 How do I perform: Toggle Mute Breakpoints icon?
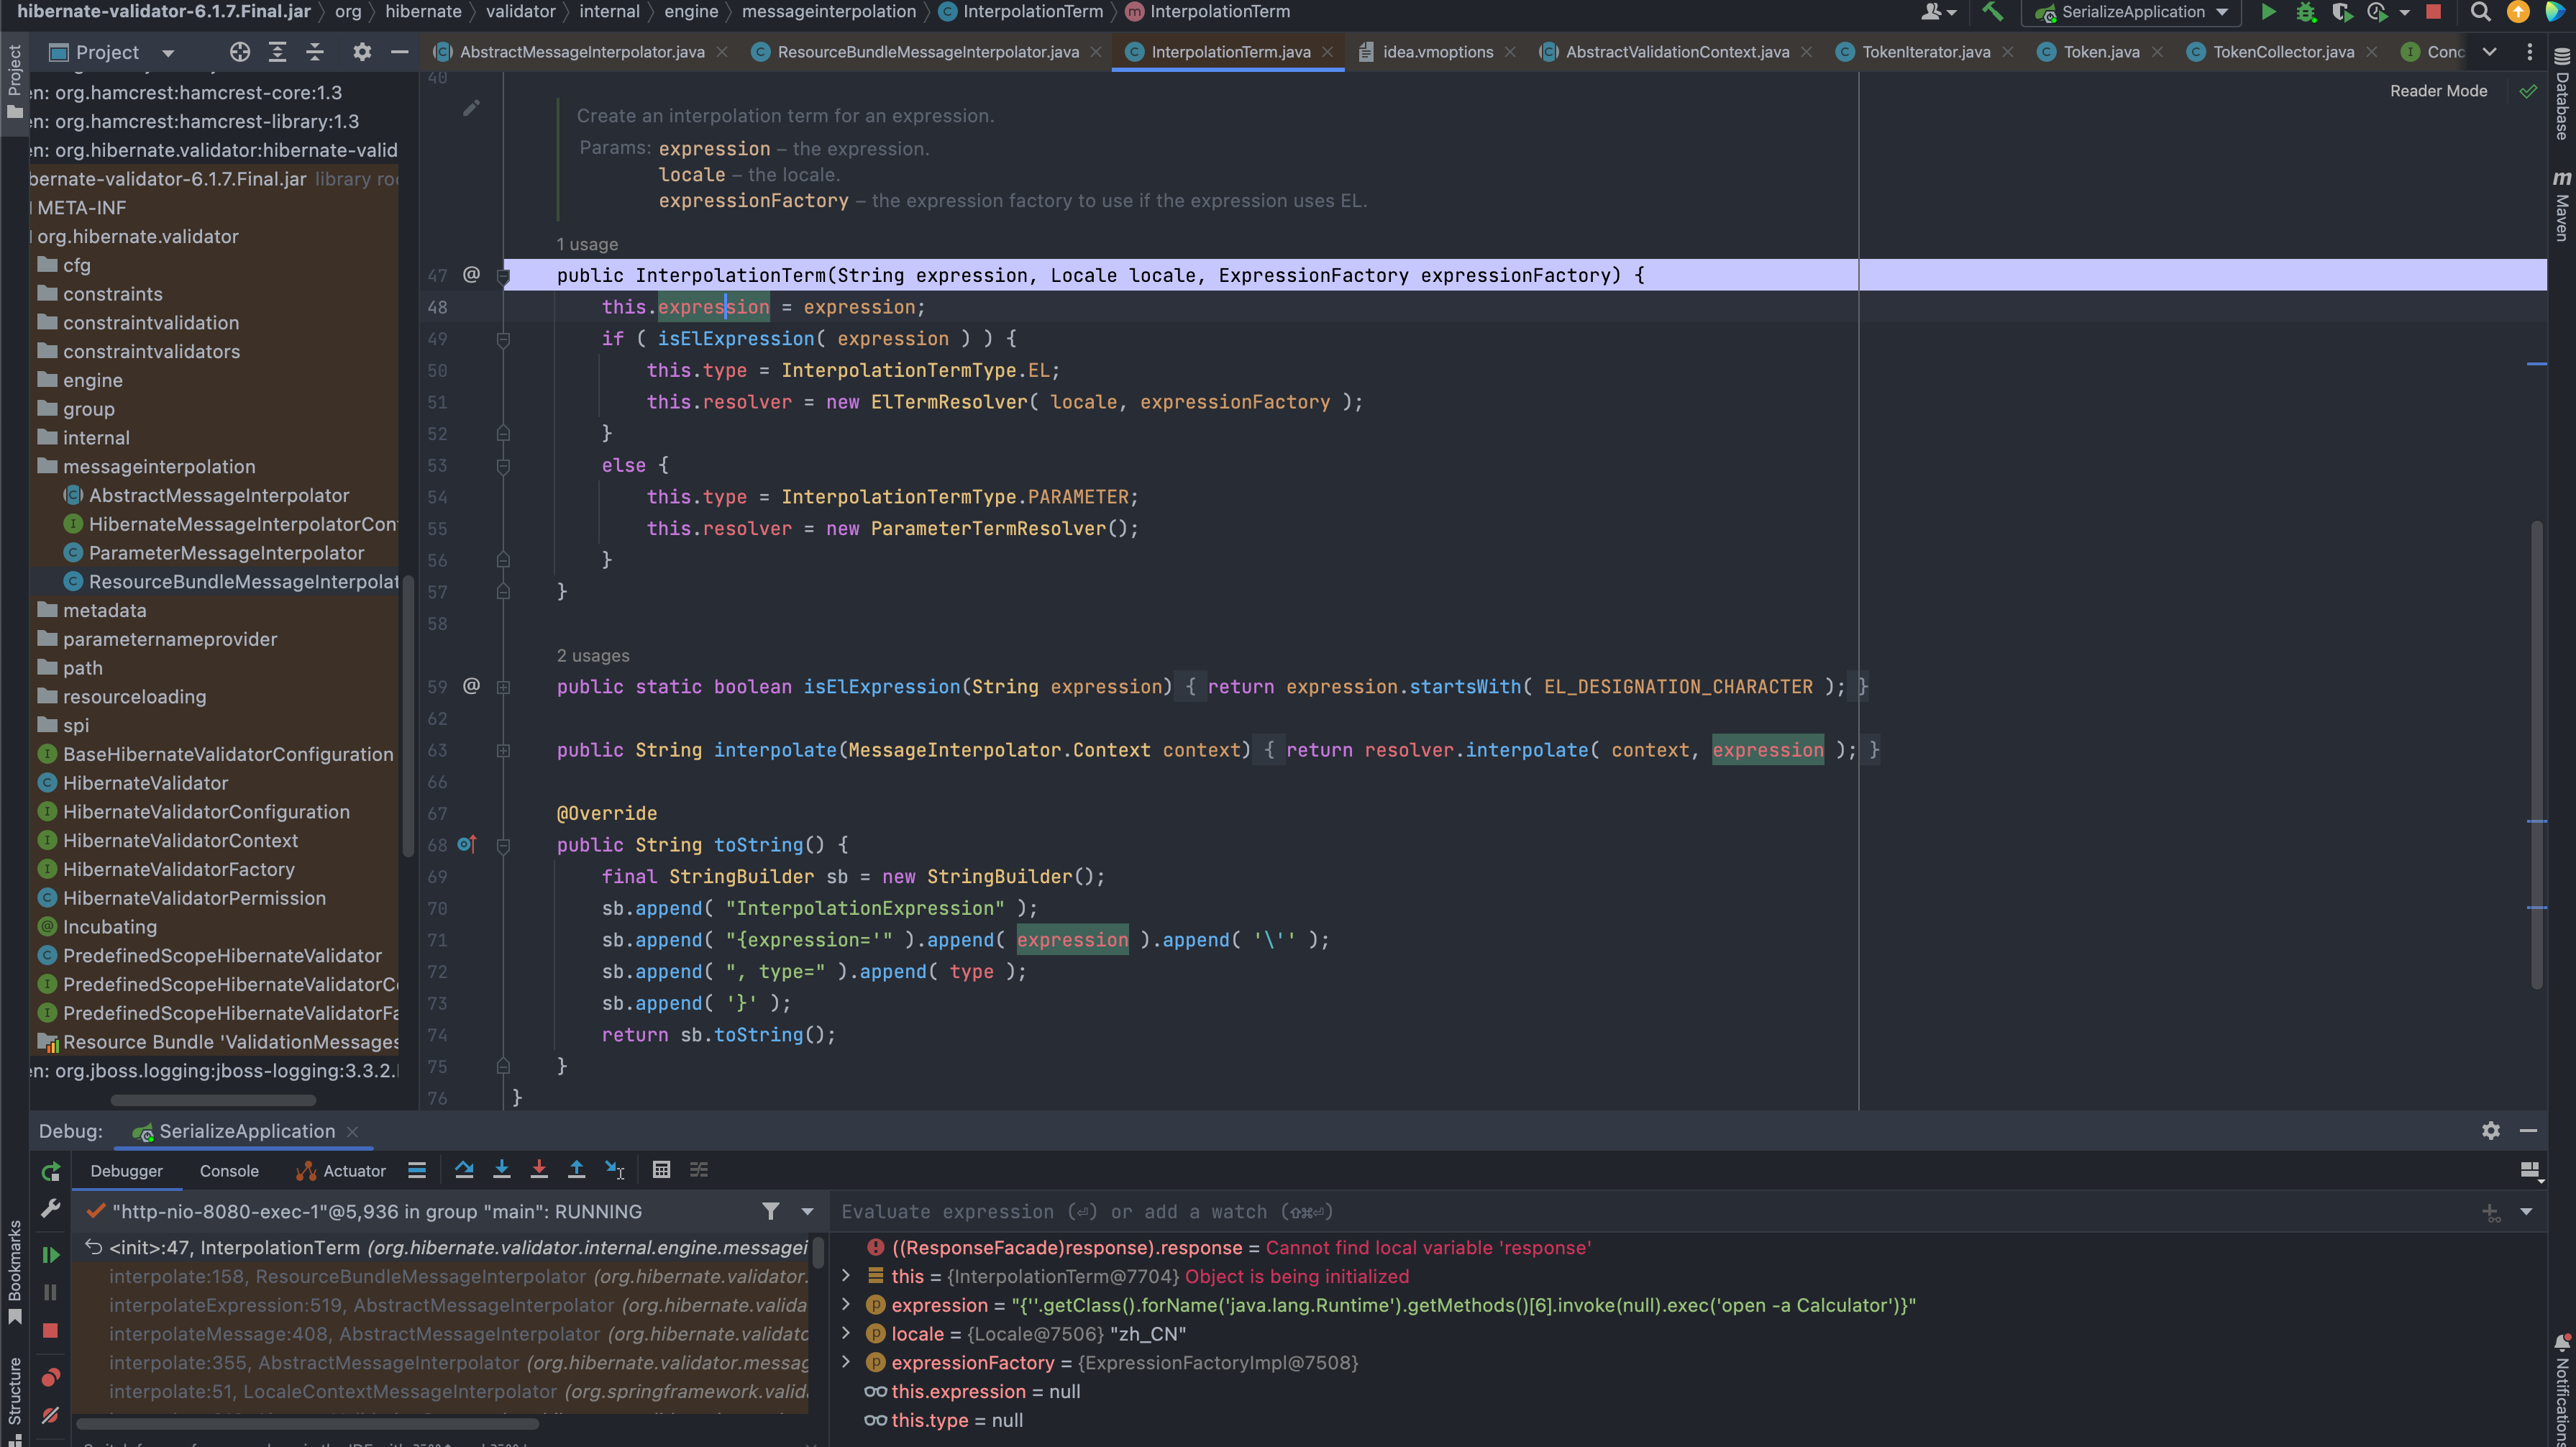pos(50,1415)
